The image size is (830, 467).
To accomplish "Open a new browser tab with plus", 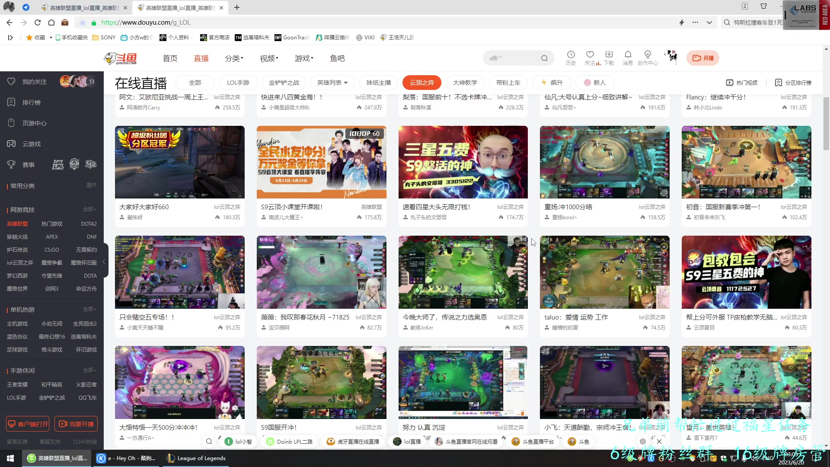I will coord(237,7).
